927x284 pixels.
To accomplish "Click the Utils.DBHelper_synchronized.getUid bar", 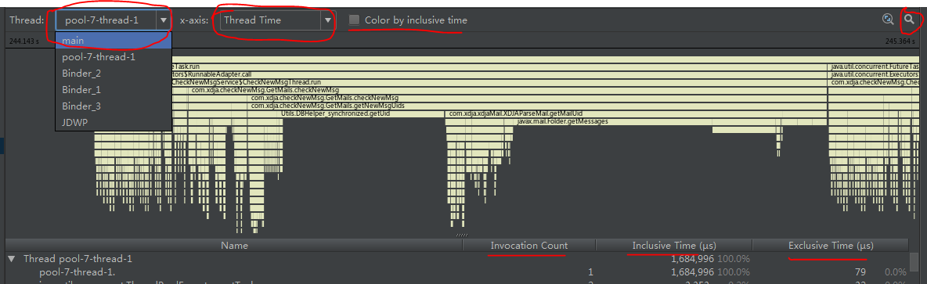I will pos(345,113).
